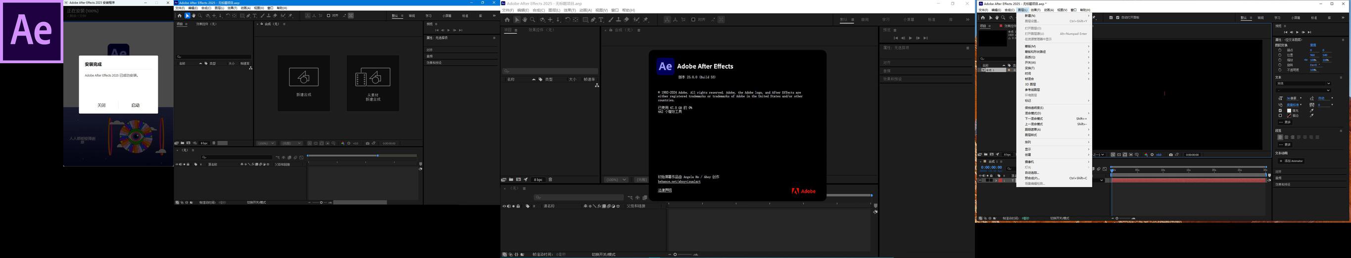The image size is (1351, 258).
Task: Toggle 自动打开面板 checkbox in right window
Action: 1117,18
